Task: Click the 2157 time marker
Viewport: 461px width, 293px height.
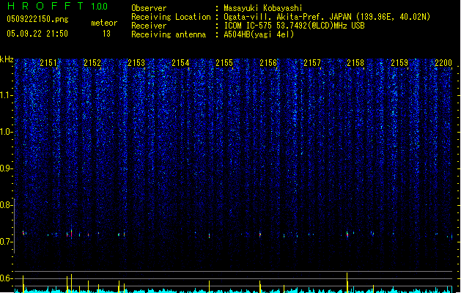Action: [312, 62]
